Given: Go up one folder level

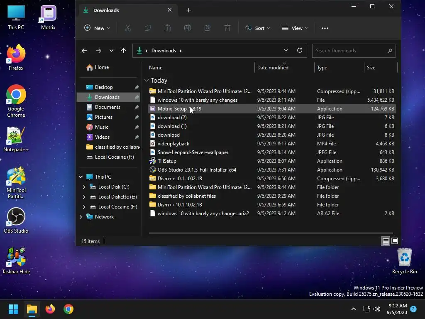Looking at the screenshot, I should pyautogui.click(x=124, y=51).
